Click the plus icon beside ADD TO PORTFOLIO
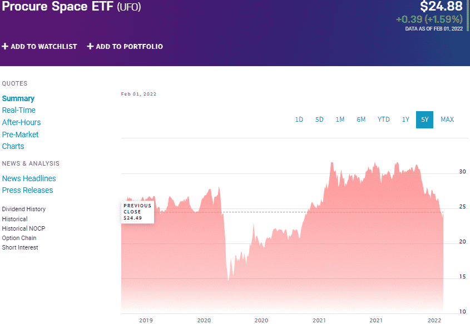470x324 pixels. (89, 47)
